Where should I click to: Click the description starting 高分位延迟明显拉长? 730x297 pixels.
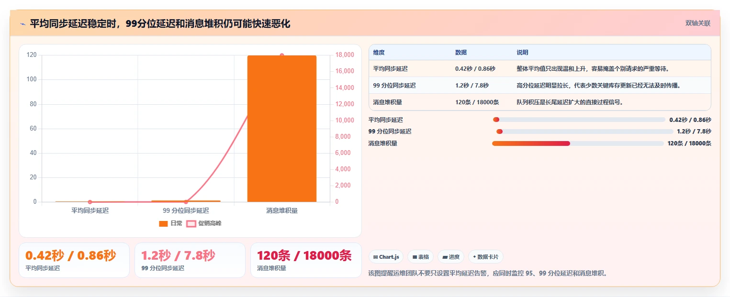coord(598,86)
